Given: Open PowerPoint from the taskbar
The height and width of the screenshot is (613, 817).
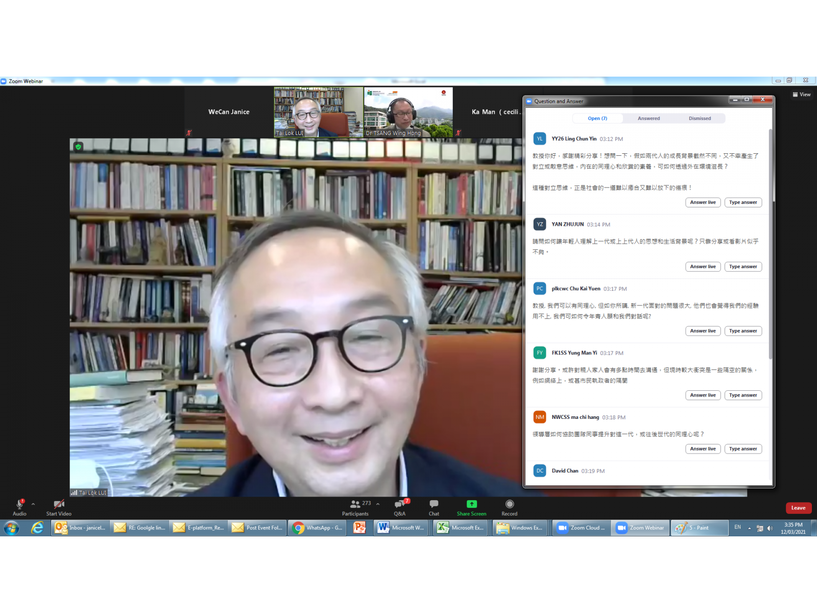Looking at the screenshot, I should (359, 528).
